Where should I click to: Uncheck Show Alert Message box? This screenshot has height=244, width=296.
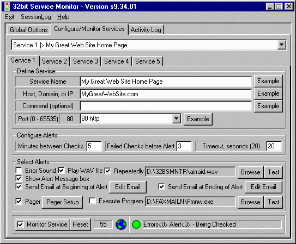click(x=19, y=178)
